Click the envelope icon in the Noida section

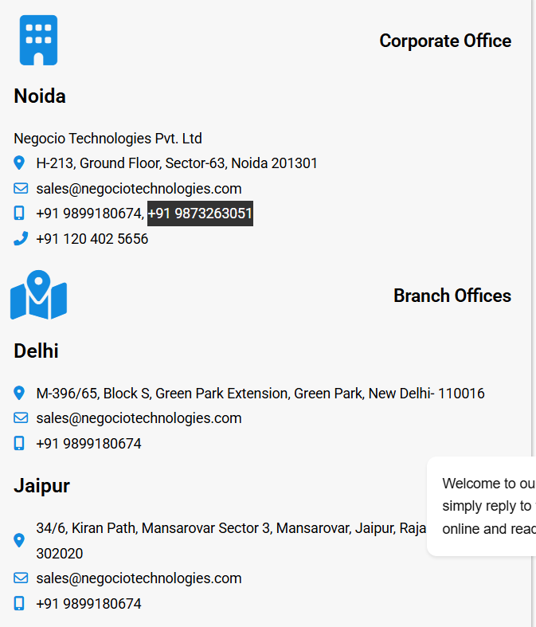click(21, 188)
